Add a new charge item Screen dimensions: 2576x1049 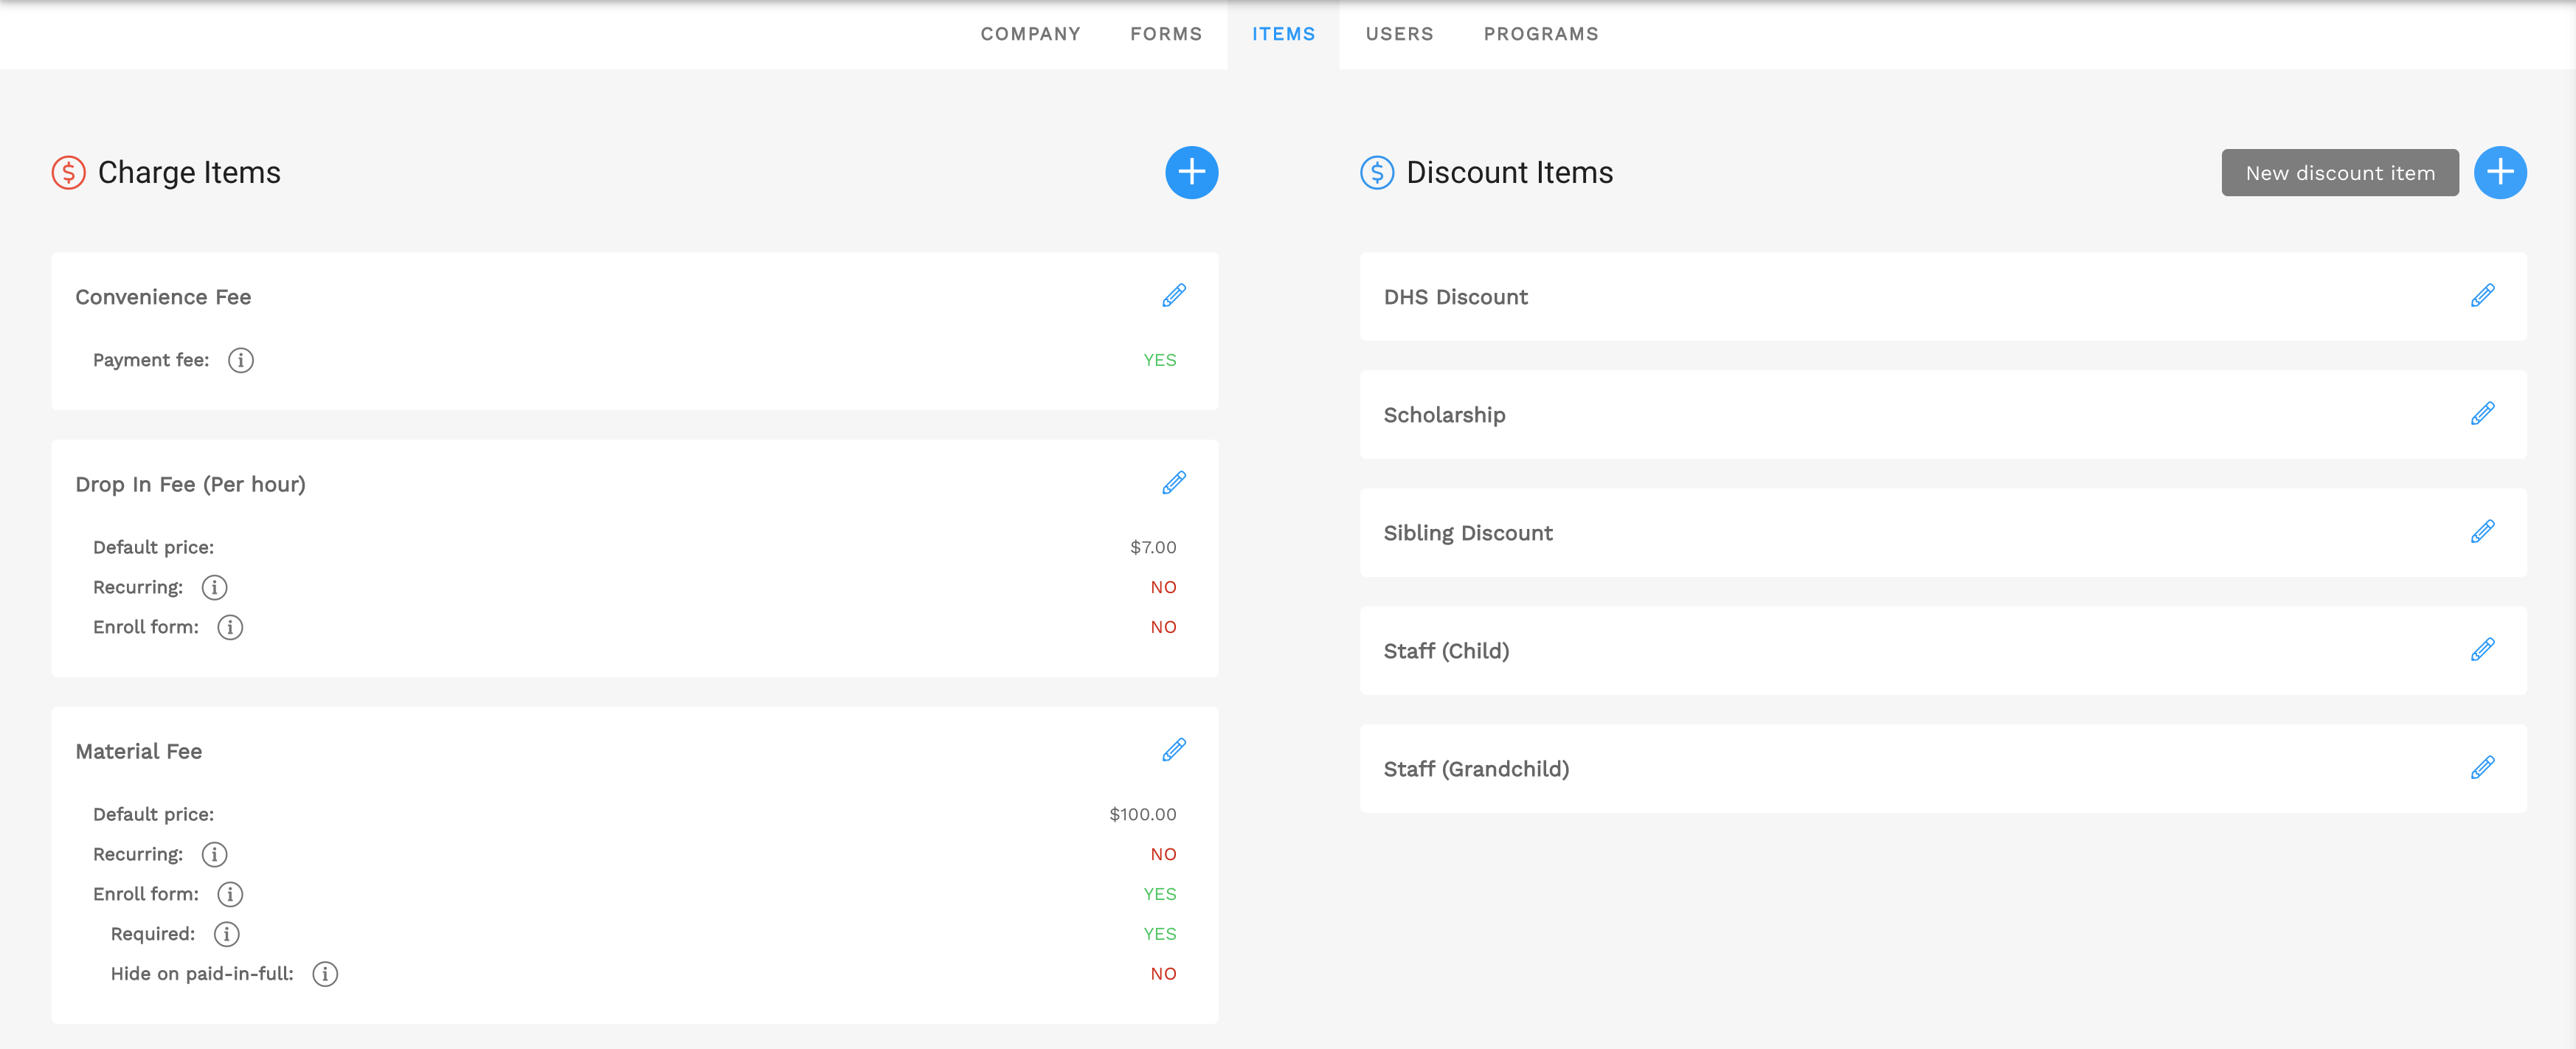[x=1191, y=172]
